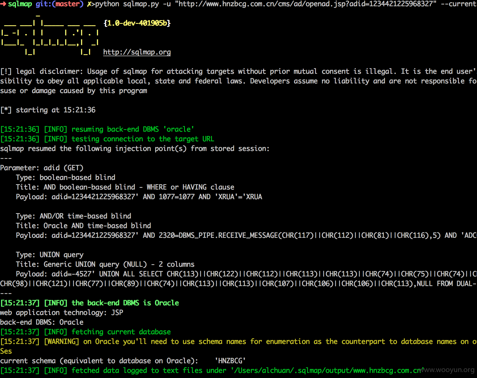This screenshot has height=378, width=477.
Task: Click the 'AND boolean-based blind - WHERE or HAVING clause' title
Action: 139,187
